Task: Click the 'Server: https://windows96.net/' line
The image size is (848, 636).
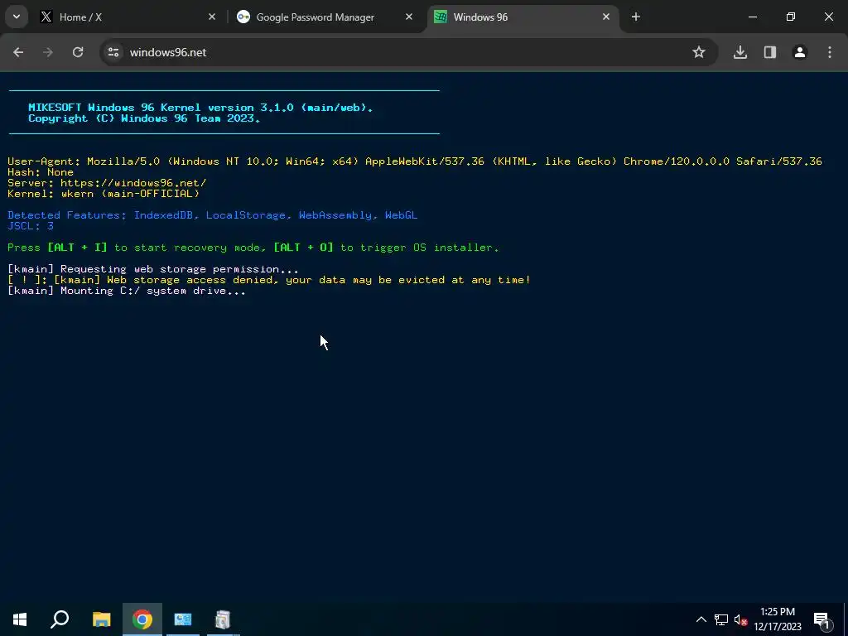Action: tap(107, 183)
